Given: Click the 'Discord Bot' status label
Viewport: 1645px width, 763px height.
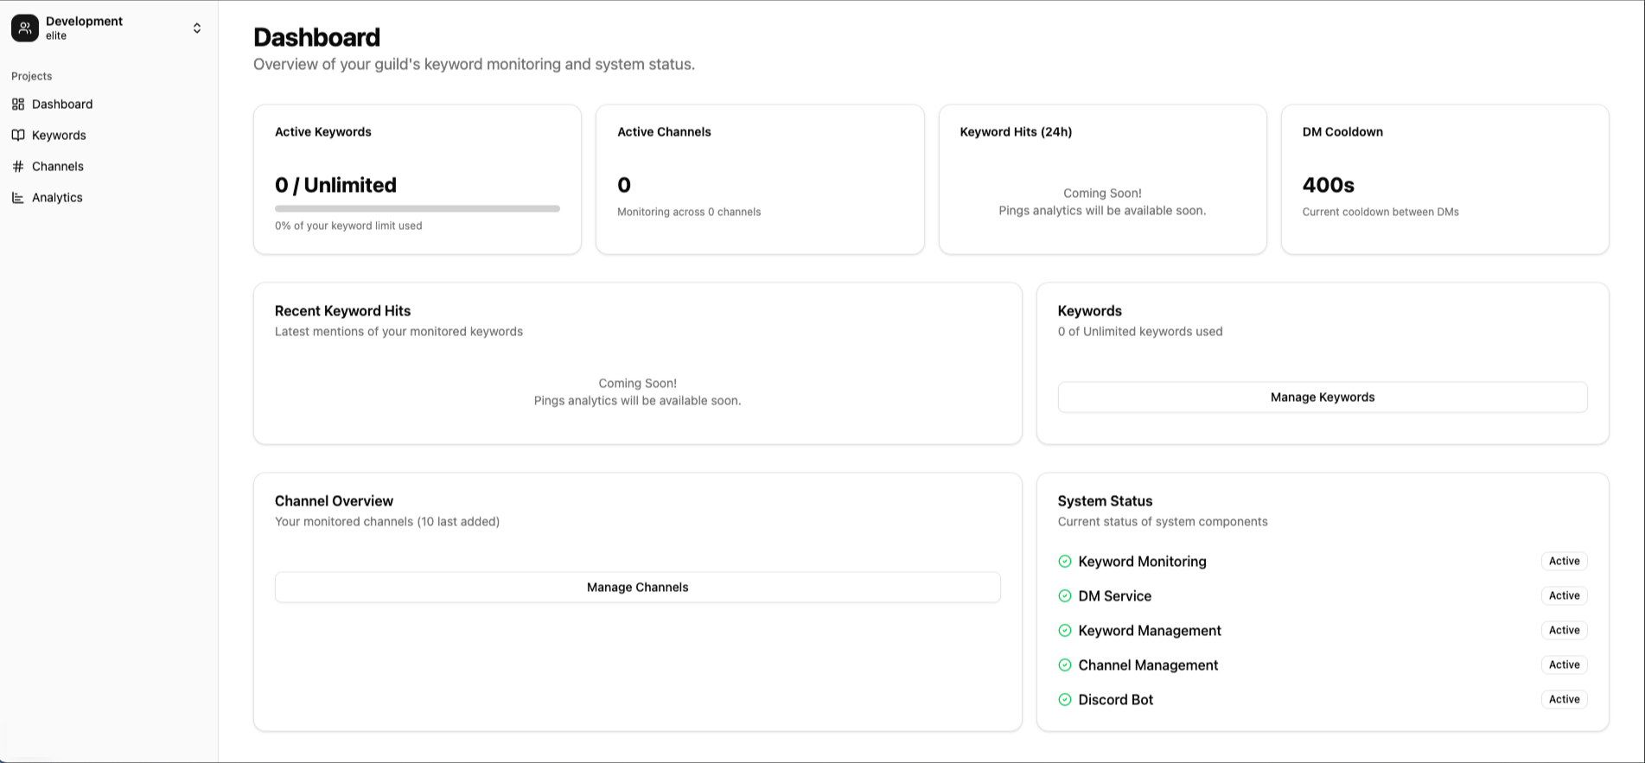Looking at the screenshot, I should pyautogui.click(x=1115, y=699).
